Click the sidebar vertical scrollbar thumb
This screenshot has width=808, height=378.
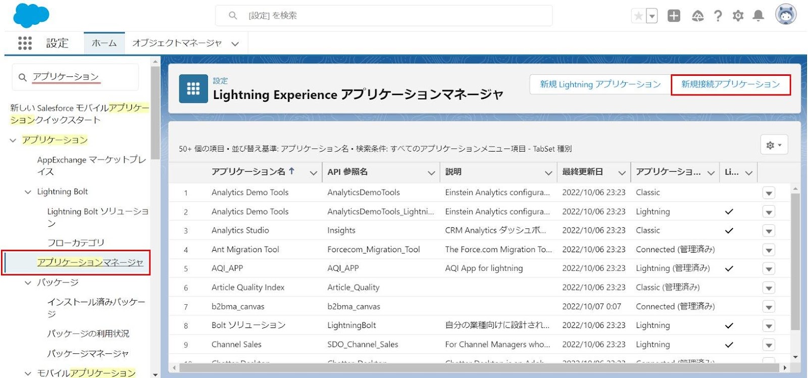(x=155, y=112)
